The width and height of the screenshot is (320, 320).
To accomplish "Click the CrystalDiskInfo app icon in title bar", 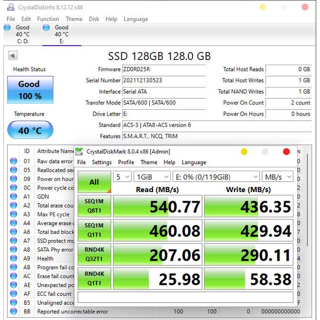I will [10, 7].
